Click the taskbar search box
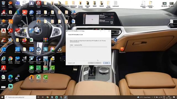Screen dimensions: 177x99 [20, 97]
